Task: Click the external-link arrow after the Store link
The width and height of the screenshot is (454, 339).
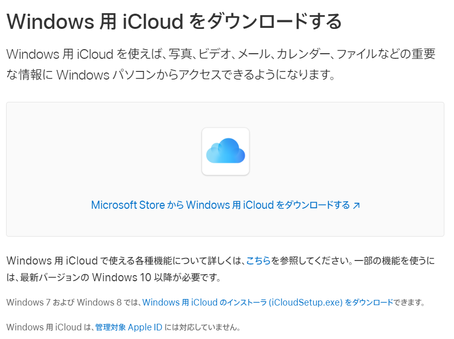Action: point(357,205)
